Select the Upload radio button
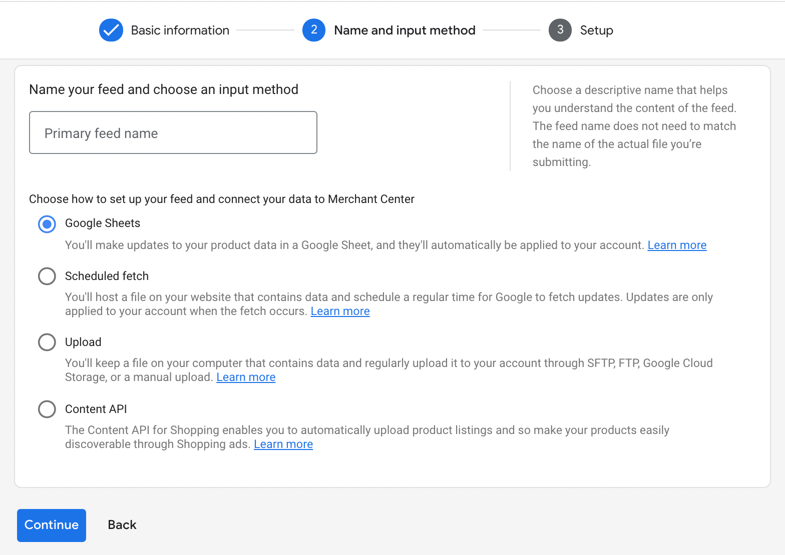This screenshot has width=785, height=555. (x=47, y=342)
